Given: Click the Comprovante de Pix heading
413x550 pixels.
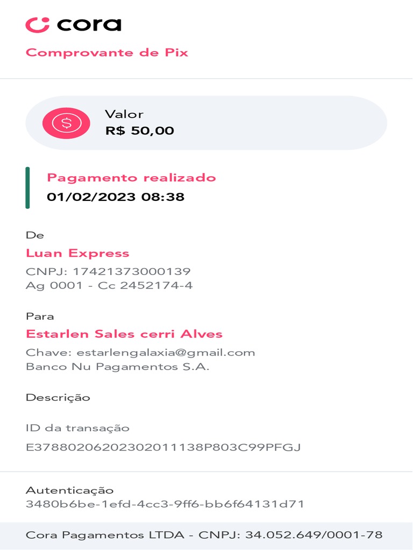Looking at the screenshot, I should 107,53.
